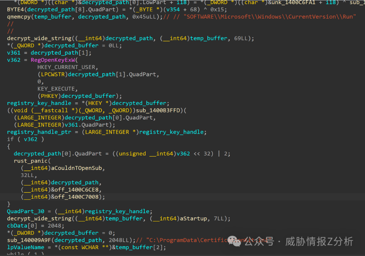Click registry_key_handle on its HKEY assignment line
The width and height of the screenshot is (365, 256).
click(39, 103)
